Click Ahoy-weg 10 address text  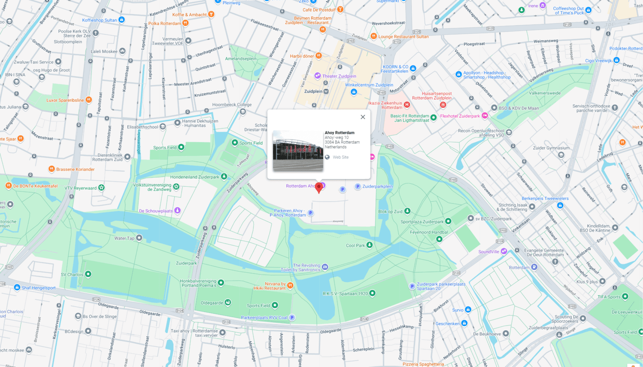pyautogui.click(x=337, y=137)
